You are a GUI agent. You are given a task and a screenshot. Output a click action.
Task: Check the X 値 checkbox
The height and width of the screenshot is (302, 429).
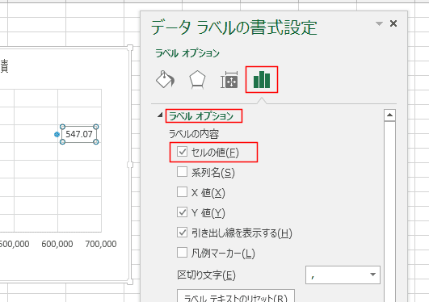(x=182, y=192)
